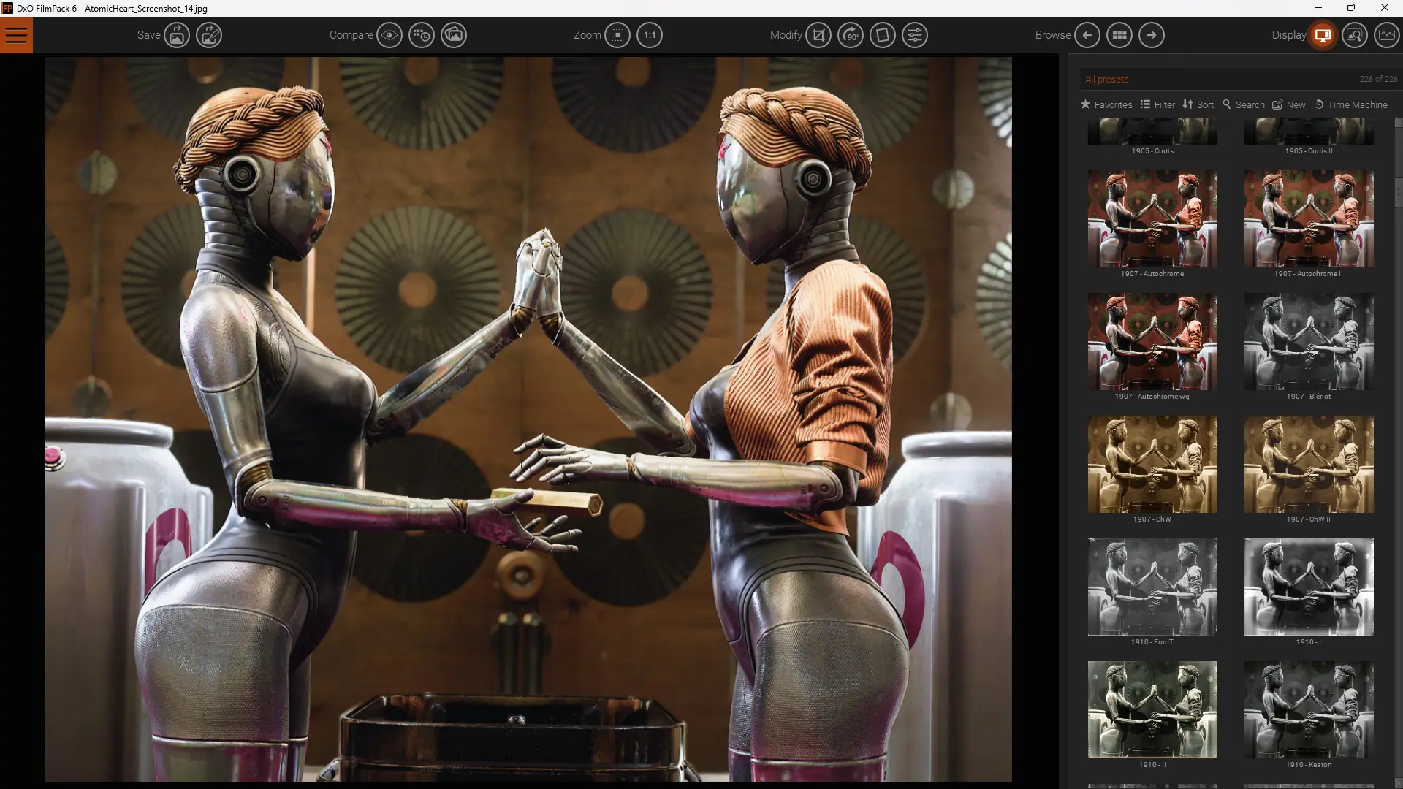Image resolution: width=1403 pixels, height=789 pixels.
Task: Open the image browser grid
Action: [x=1119, y=35]
